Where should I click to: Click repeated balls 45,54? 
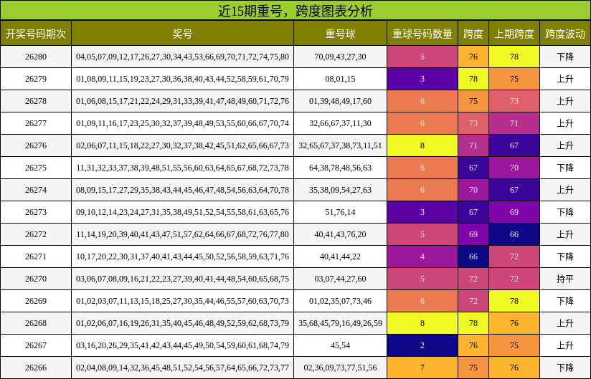pos(341,345)
